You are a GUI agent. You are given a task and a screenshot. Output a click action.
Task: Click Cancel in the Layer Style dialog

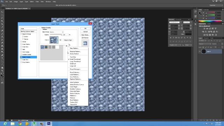pos(85,31)
